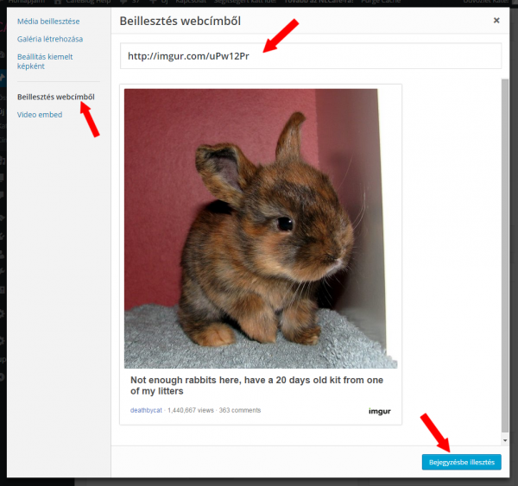Click the 'Beillesztés webcímből' dialog heading
This screenshot has width=518, height=486.
point(180,21)
